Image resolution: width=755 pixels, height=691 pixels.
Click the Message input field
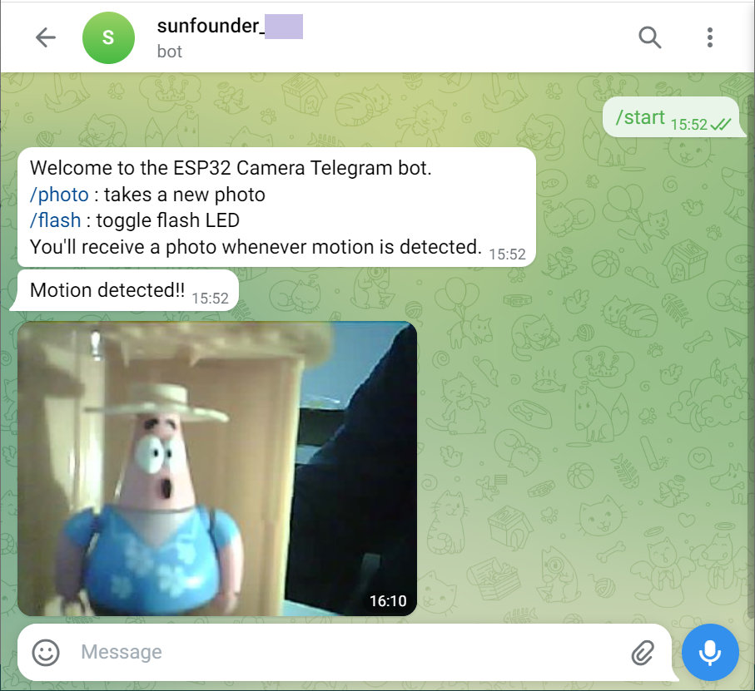coord(345,652)
